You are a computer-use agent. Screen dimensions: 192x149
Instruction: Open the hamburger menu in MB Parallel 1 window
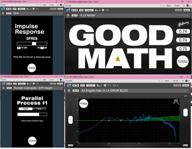(3, 88)
